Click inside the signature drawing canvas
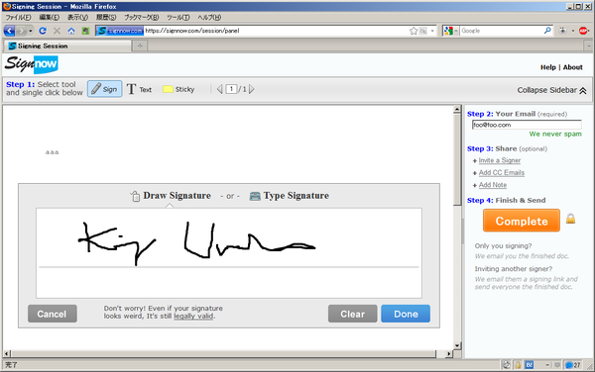Screen dimensions: 595x372 [x=229, y=253]
